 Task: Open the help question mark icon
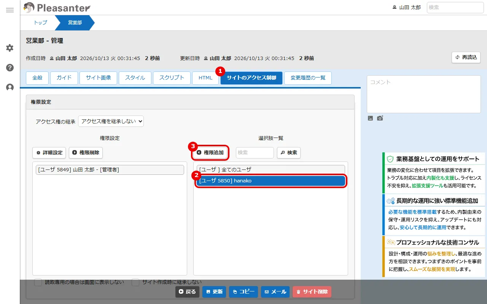[10, 68]
